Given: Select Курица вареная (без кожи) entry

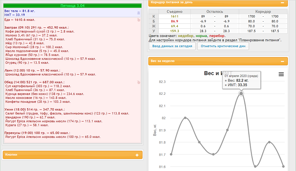Looking at the screenshot, I should pyautogui.click(x=45, y=94).
